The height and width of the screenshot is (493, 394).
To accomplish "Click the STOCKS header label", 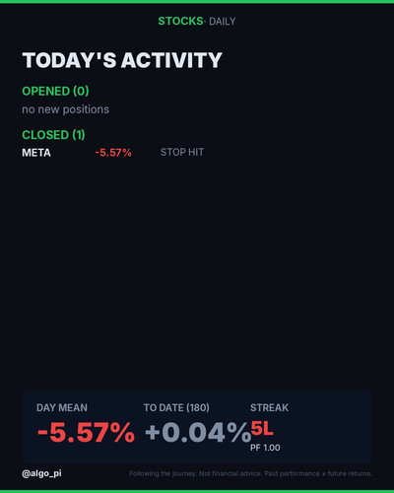I will coord(180,21).
